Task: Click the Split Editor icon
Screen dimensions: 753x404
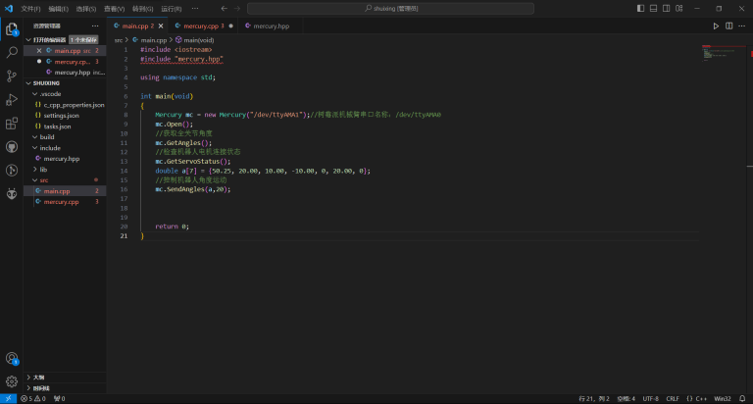Action: click(729, 25)
